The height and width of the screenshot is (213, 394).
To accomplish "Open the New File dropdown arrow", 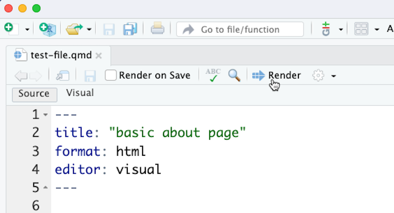I will pyautogui.click(x=27, y=30).
